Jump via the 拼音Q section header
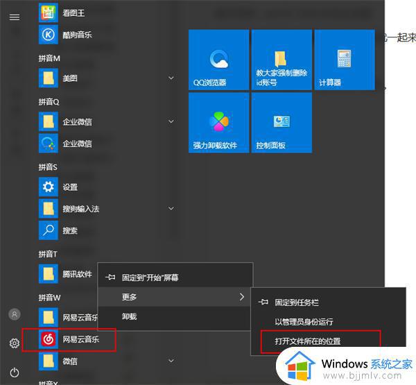The image size is (416, 385). point(49,102)
